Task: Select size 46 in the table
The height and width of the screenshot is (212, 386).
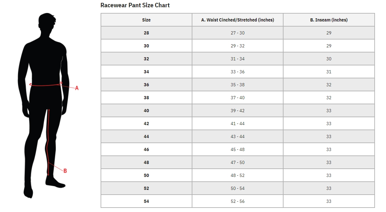Action: click(x=146, y=149)
